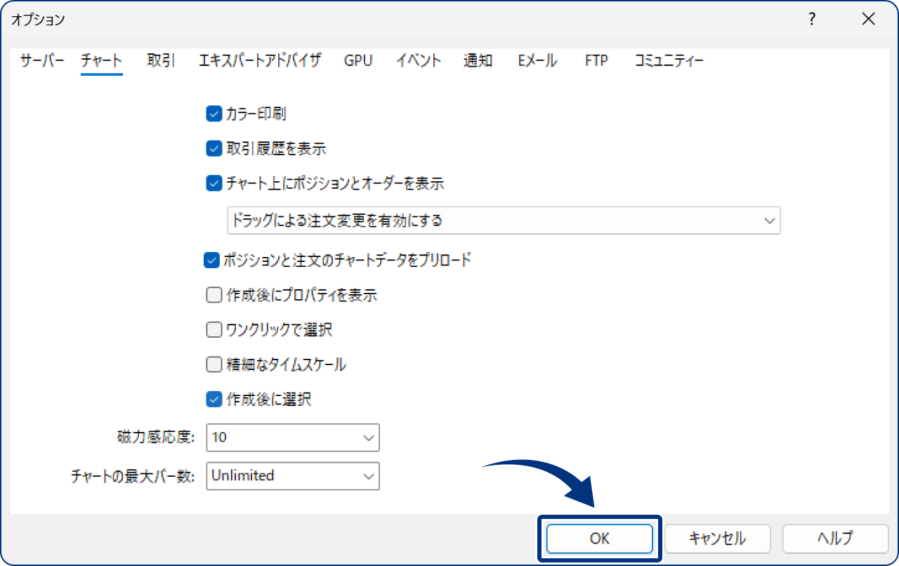Select the エキスパートアドバイザ tab
The image size is (899, 566).
point(261,60)
